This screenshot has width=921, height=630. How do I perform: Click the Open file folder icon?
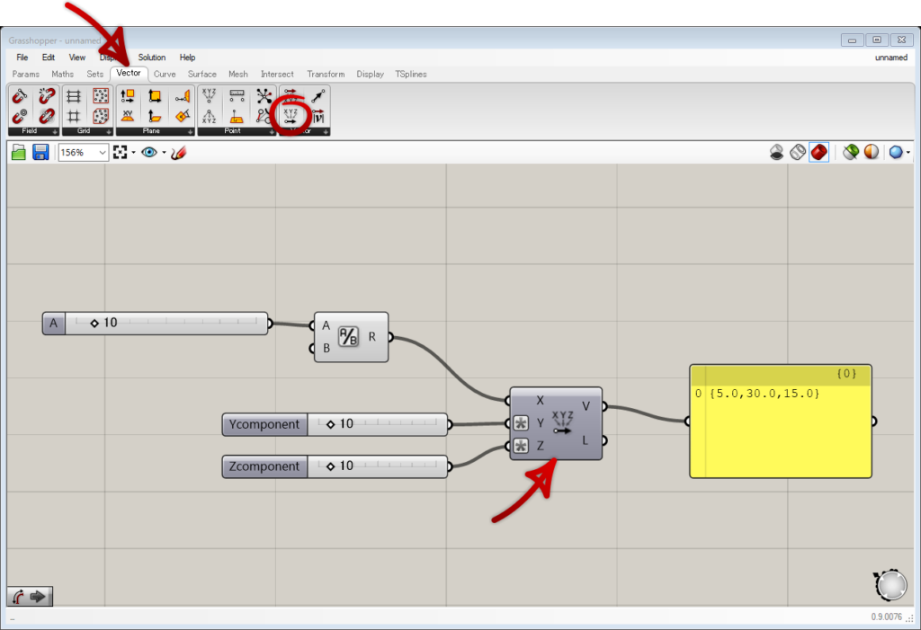point(19,153)
